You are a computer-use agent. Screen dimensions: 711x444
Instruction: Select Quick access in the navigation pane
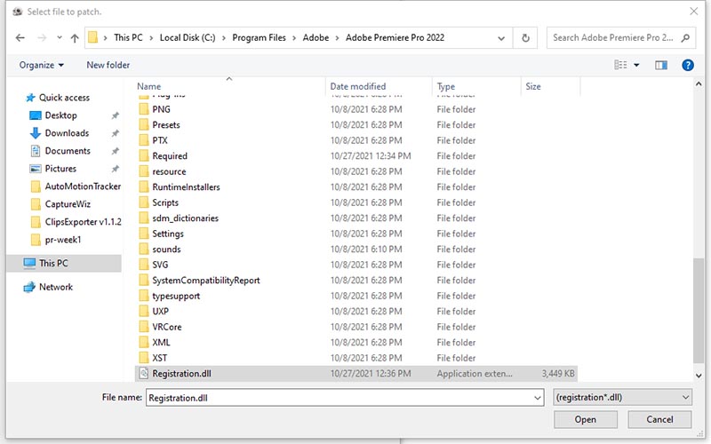(64, 98)
